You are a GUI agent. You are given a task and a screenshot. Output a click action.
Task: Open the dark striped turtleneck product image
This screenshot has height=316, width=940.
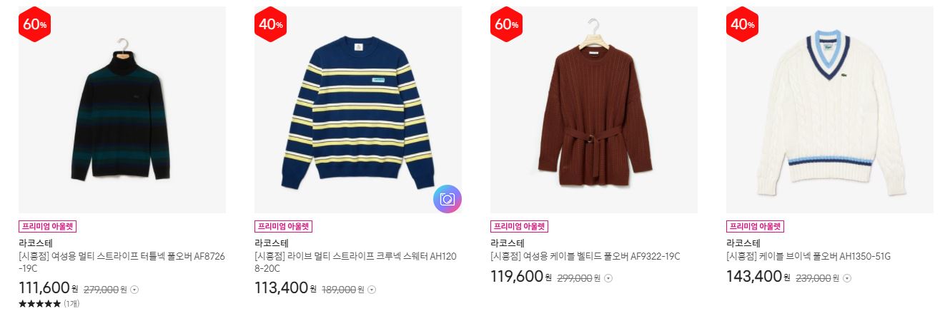(x=122, y=110)
